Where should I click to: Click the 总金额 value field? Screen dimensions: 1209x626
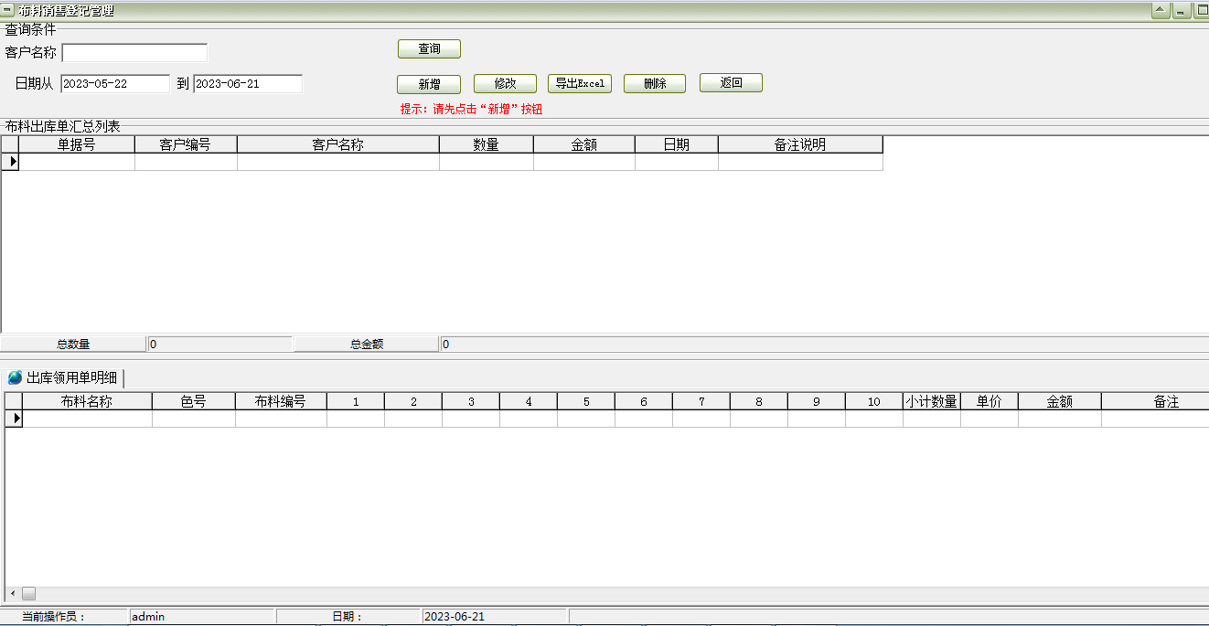(x=823, y=345)
